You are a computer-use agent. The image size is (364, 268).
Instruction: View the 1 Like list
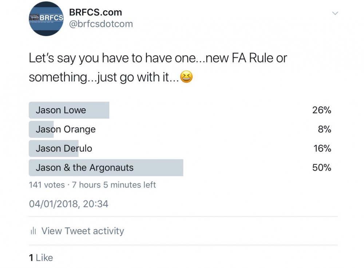41,258
